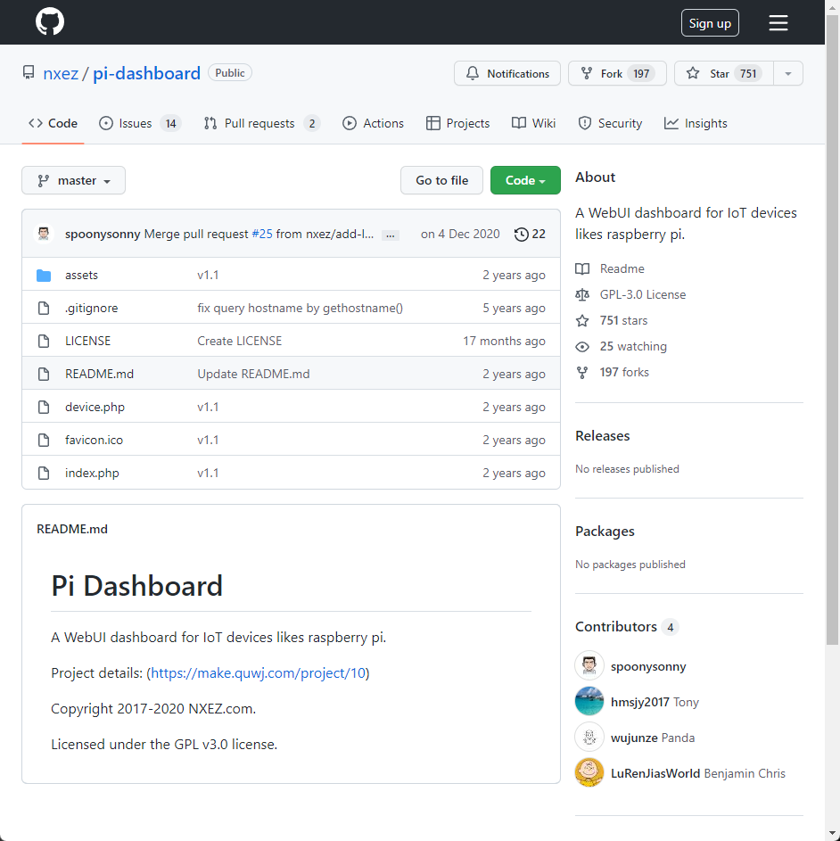Click the eye icon beside 25 watching

pos(582,347)
